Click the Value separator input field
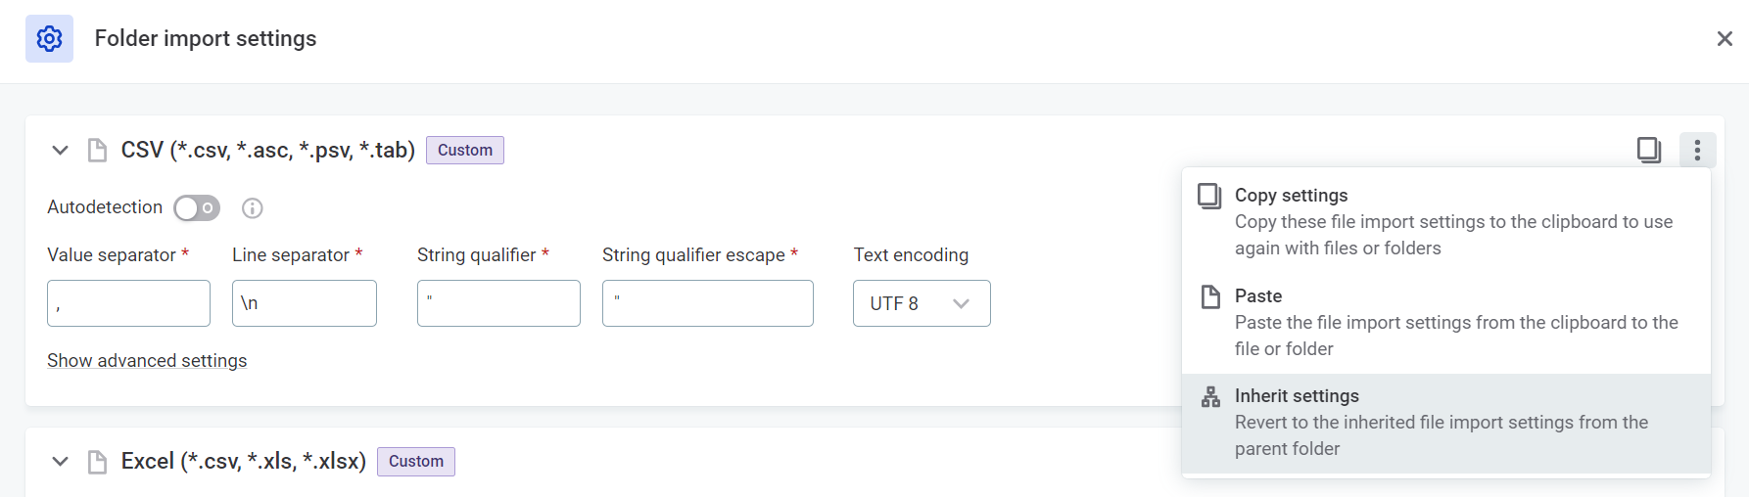Image resolution: width=1749 pixels, height=497 pixels. pyautogui.click(x=128, y=303)
